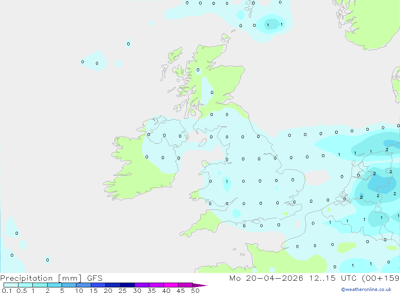Click the legend label '10'
This screenshot has width=400, height=293.
coord(79,291)
